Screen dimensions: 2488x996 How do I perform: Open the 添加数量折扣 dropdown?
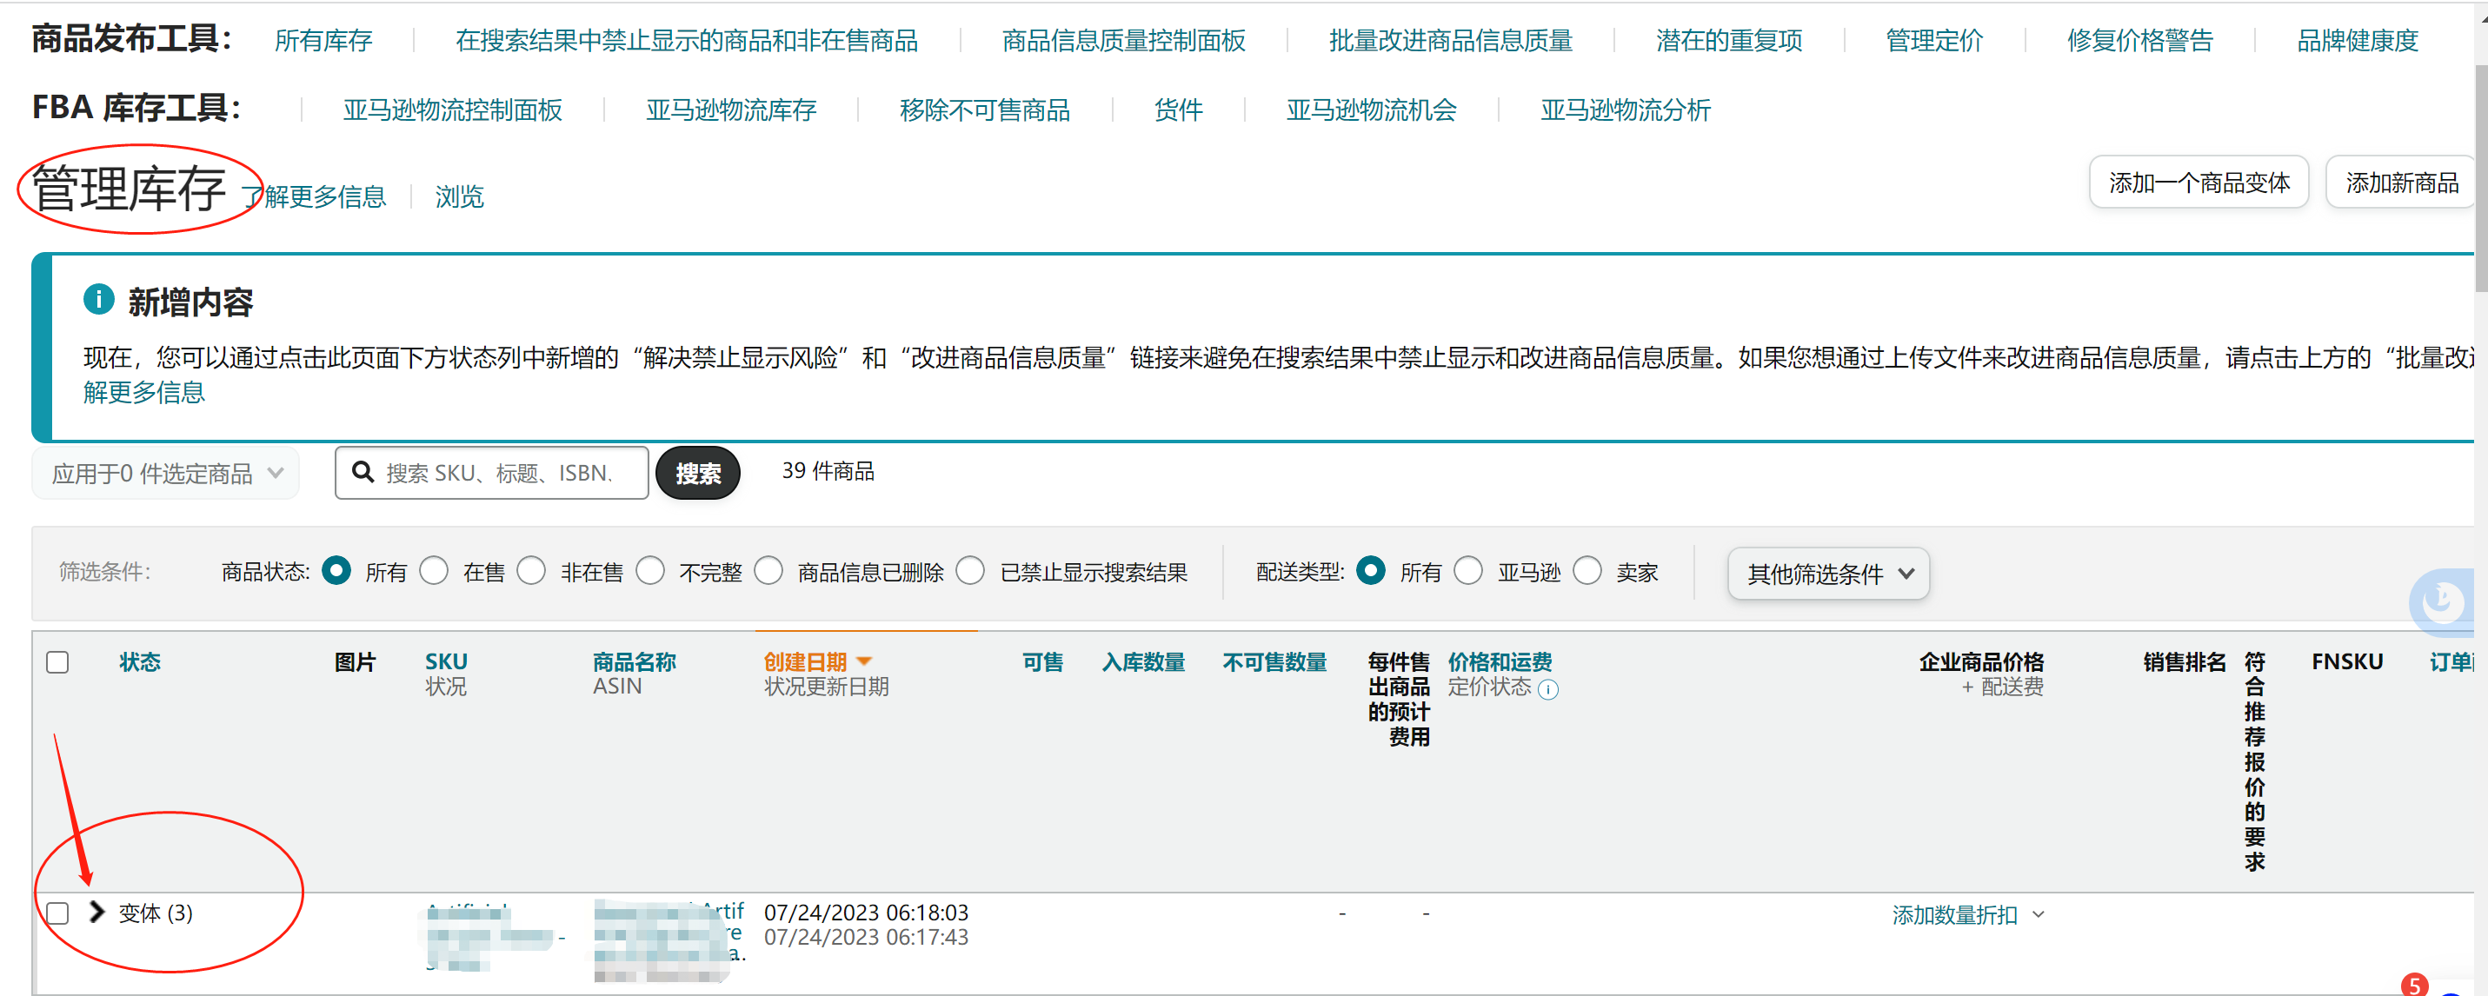pyautogui.click(x=1968, y=915)
